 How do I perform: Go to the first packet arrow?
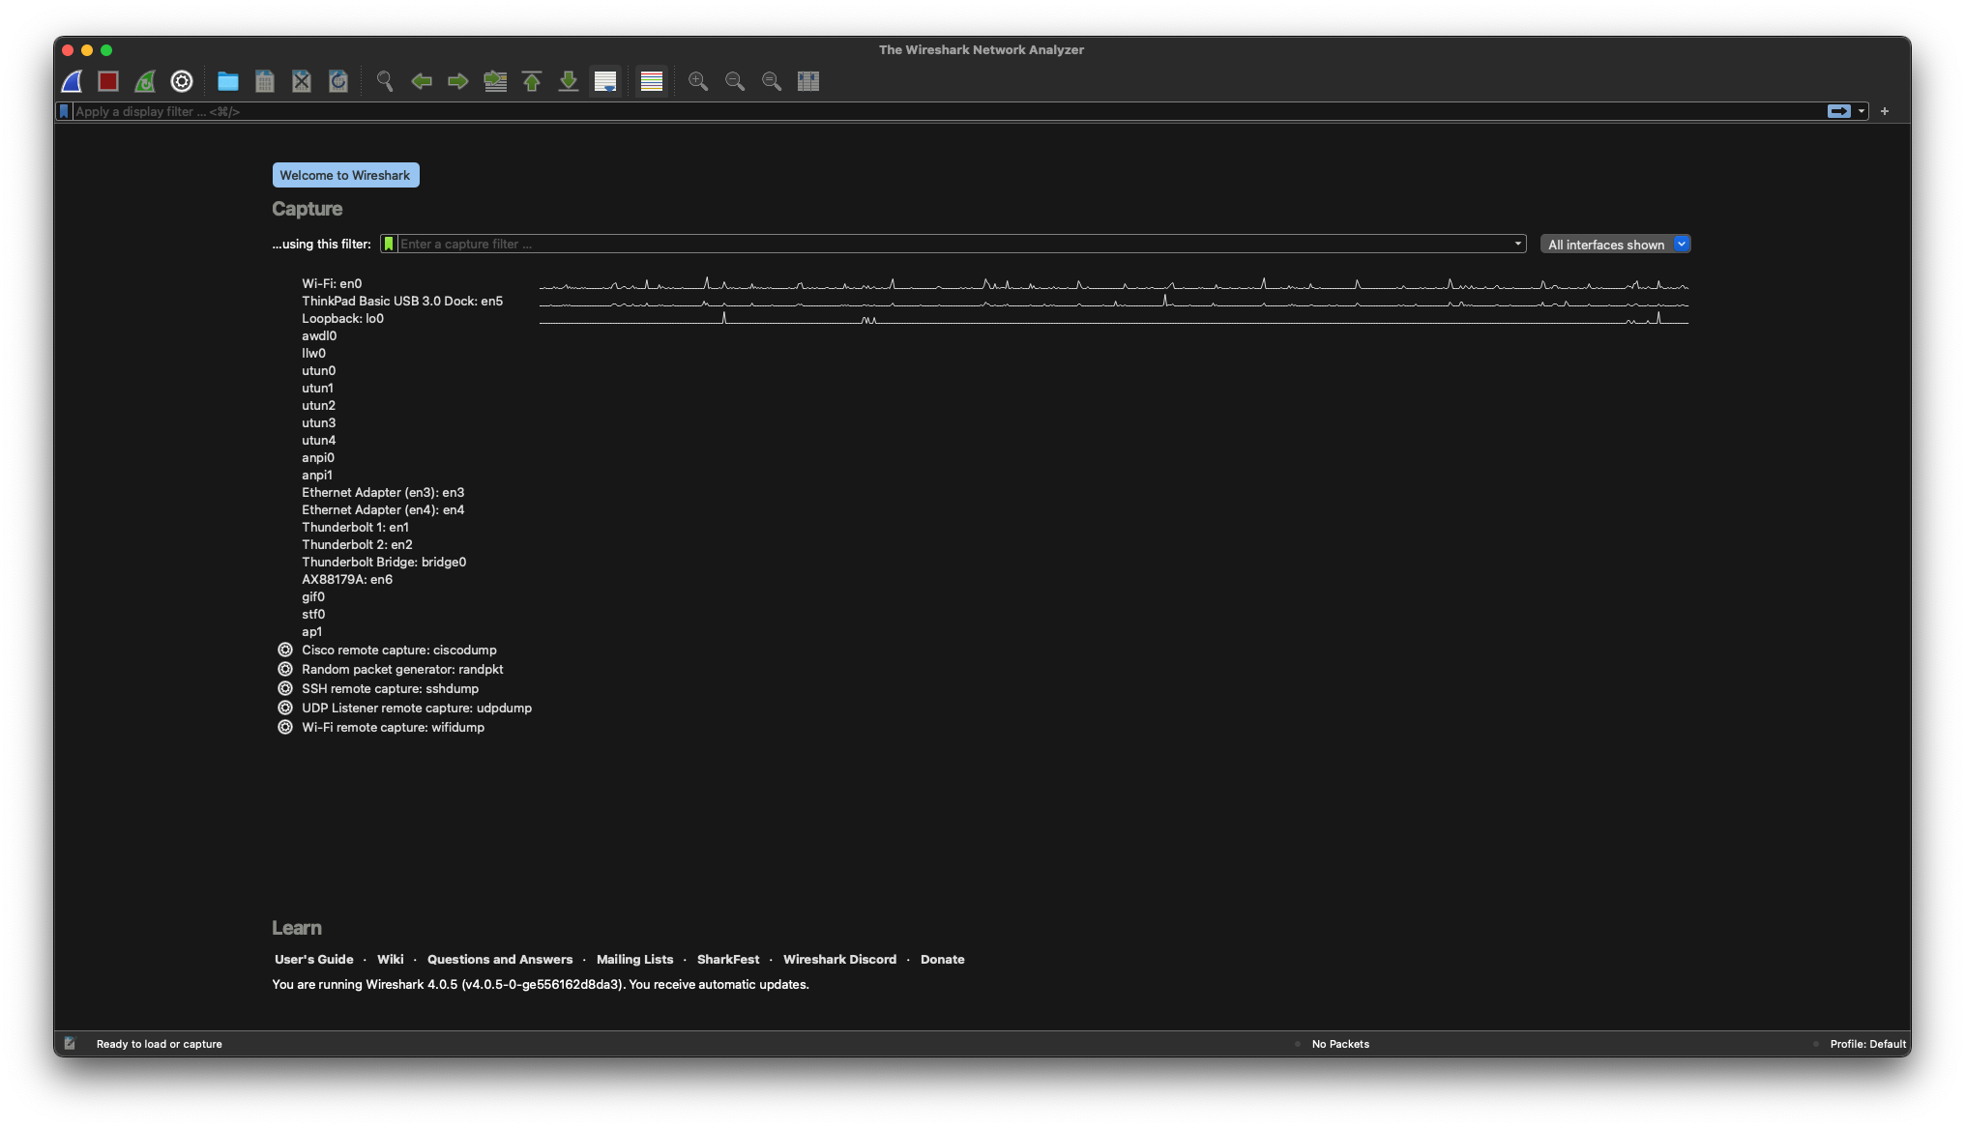[532, 82]
